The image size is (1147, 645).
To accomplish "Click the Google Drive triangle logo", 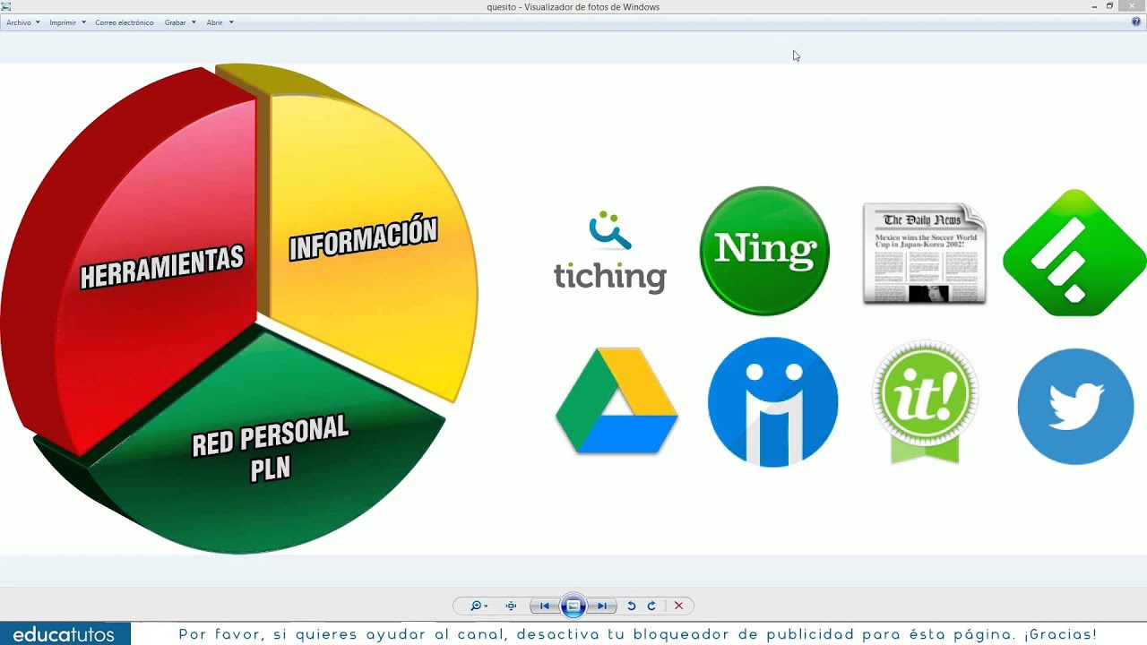I will [x=617, y=400].
